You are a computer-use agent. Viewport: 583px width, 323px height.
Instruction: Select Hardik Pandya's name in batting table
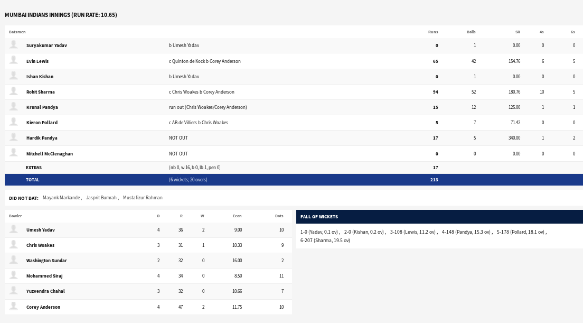(x=42, y=137)
